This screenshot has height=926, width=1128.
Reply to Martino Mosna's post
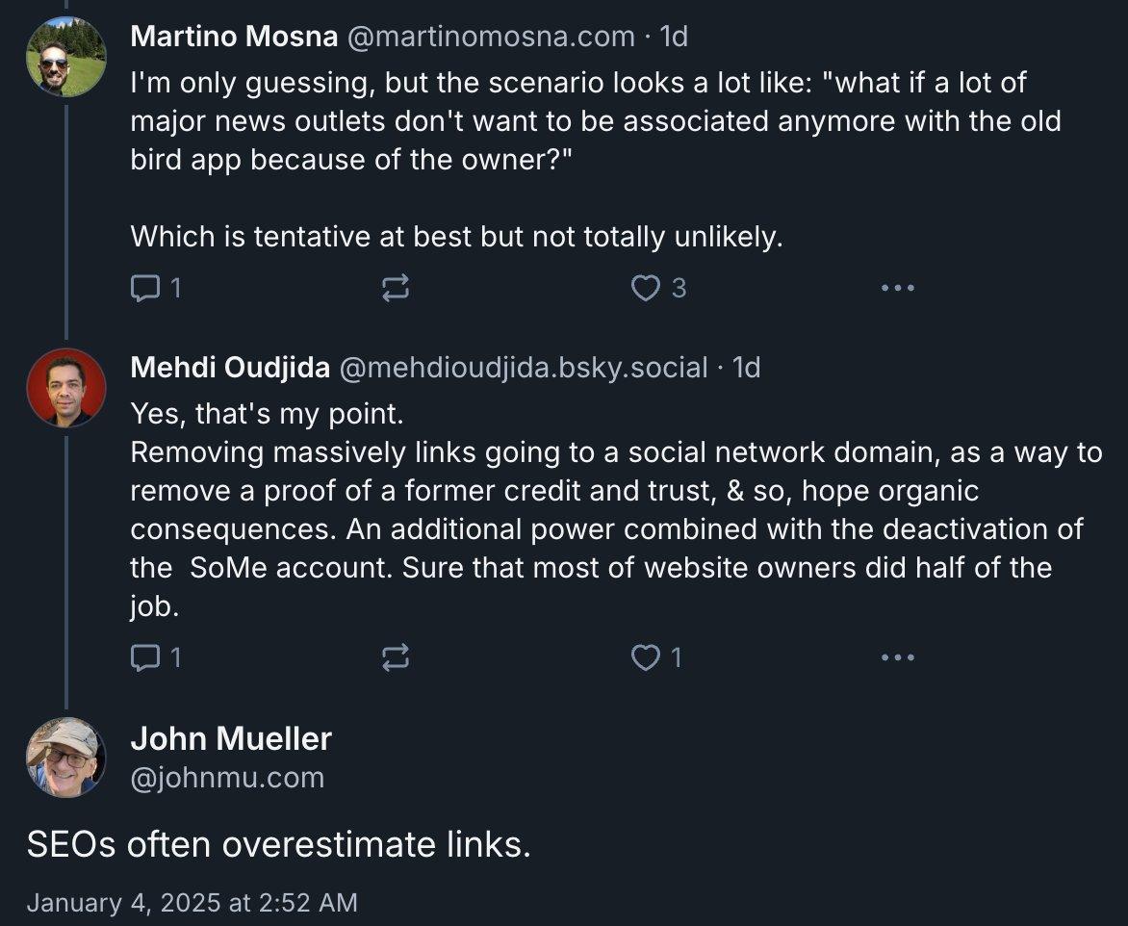pyautogui.click(x=144, y=288)
